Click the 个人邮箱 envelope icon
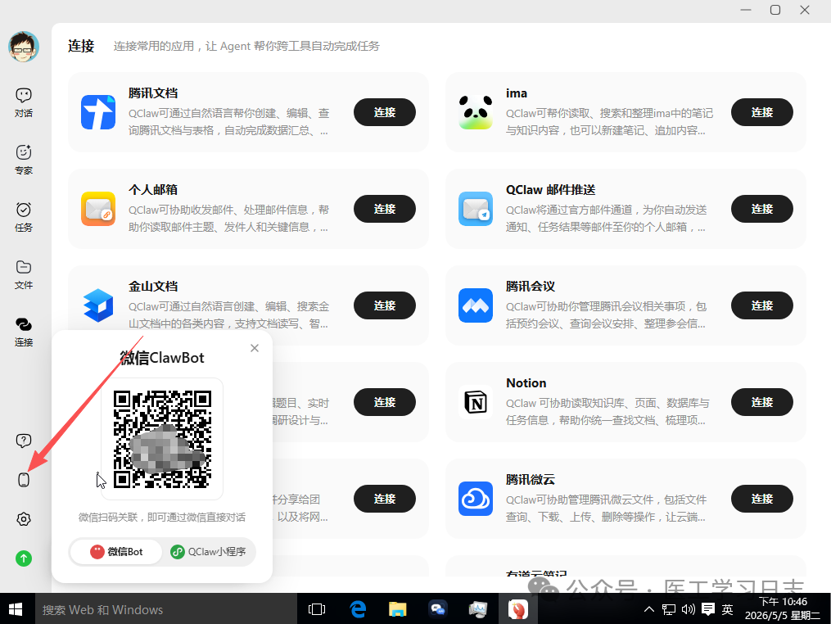The height and width of the screenshot is (624, 831). [98, 209]
